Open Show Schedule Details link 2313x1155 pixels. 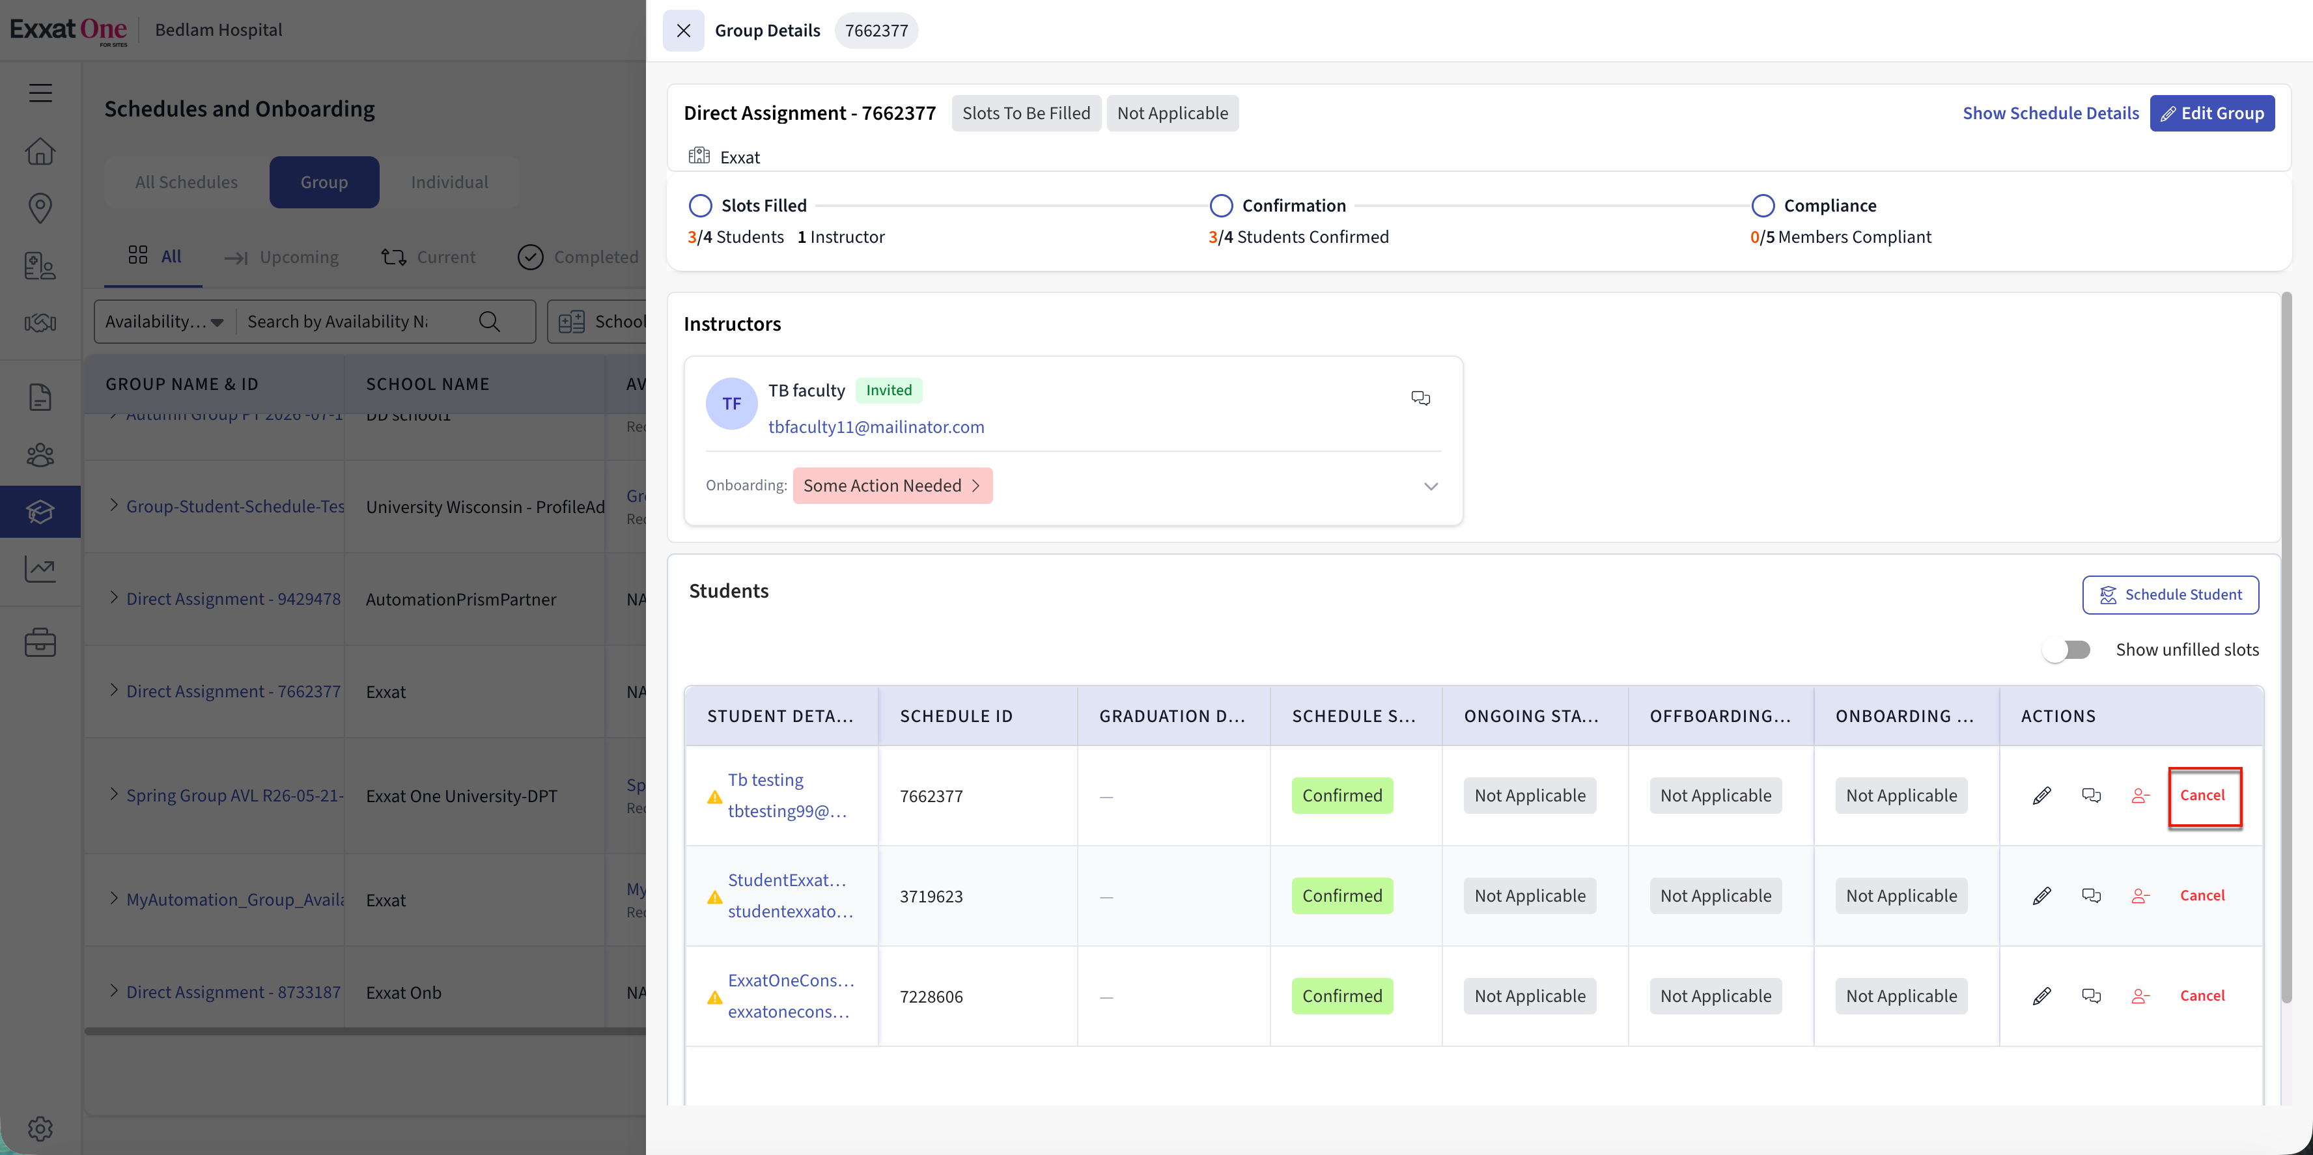click(2051, 113)
